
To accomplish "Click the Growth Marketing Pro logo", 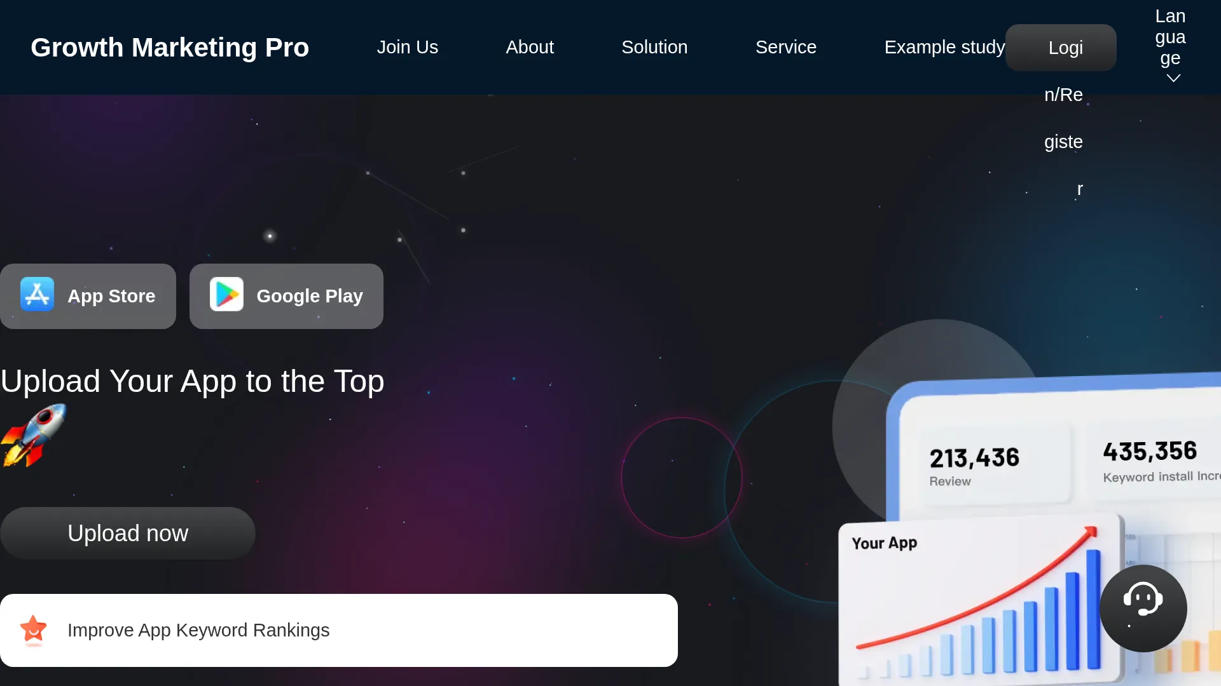I will point(170,48).
